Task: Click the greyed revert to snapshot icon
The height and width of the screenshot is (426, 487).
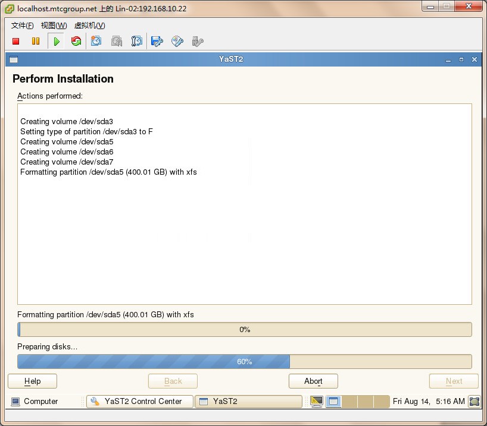Action: pos(117,41)
